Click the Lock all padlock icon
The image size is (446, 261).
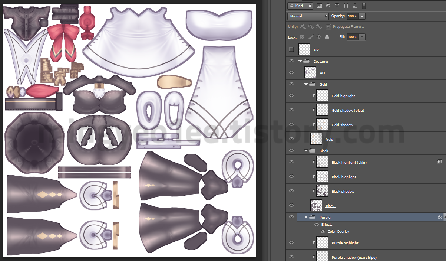coord(327,37)
